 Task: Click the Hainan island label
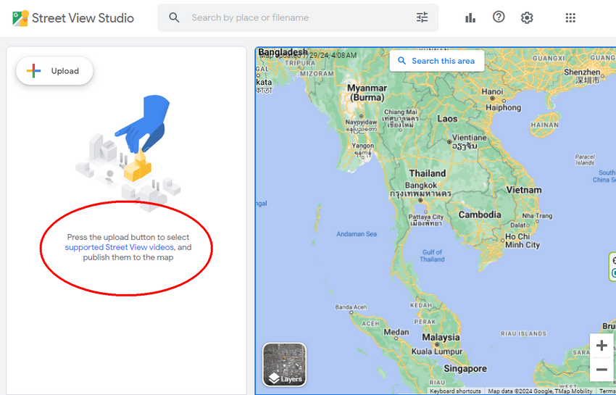pos(544,125)
